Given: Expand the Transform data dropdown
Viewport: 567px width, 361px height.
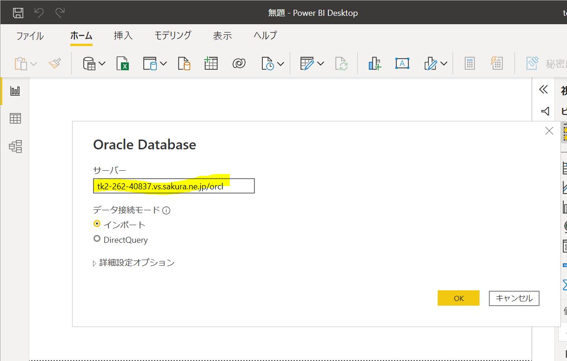Looking at the screenshot, I should point(320,64).
